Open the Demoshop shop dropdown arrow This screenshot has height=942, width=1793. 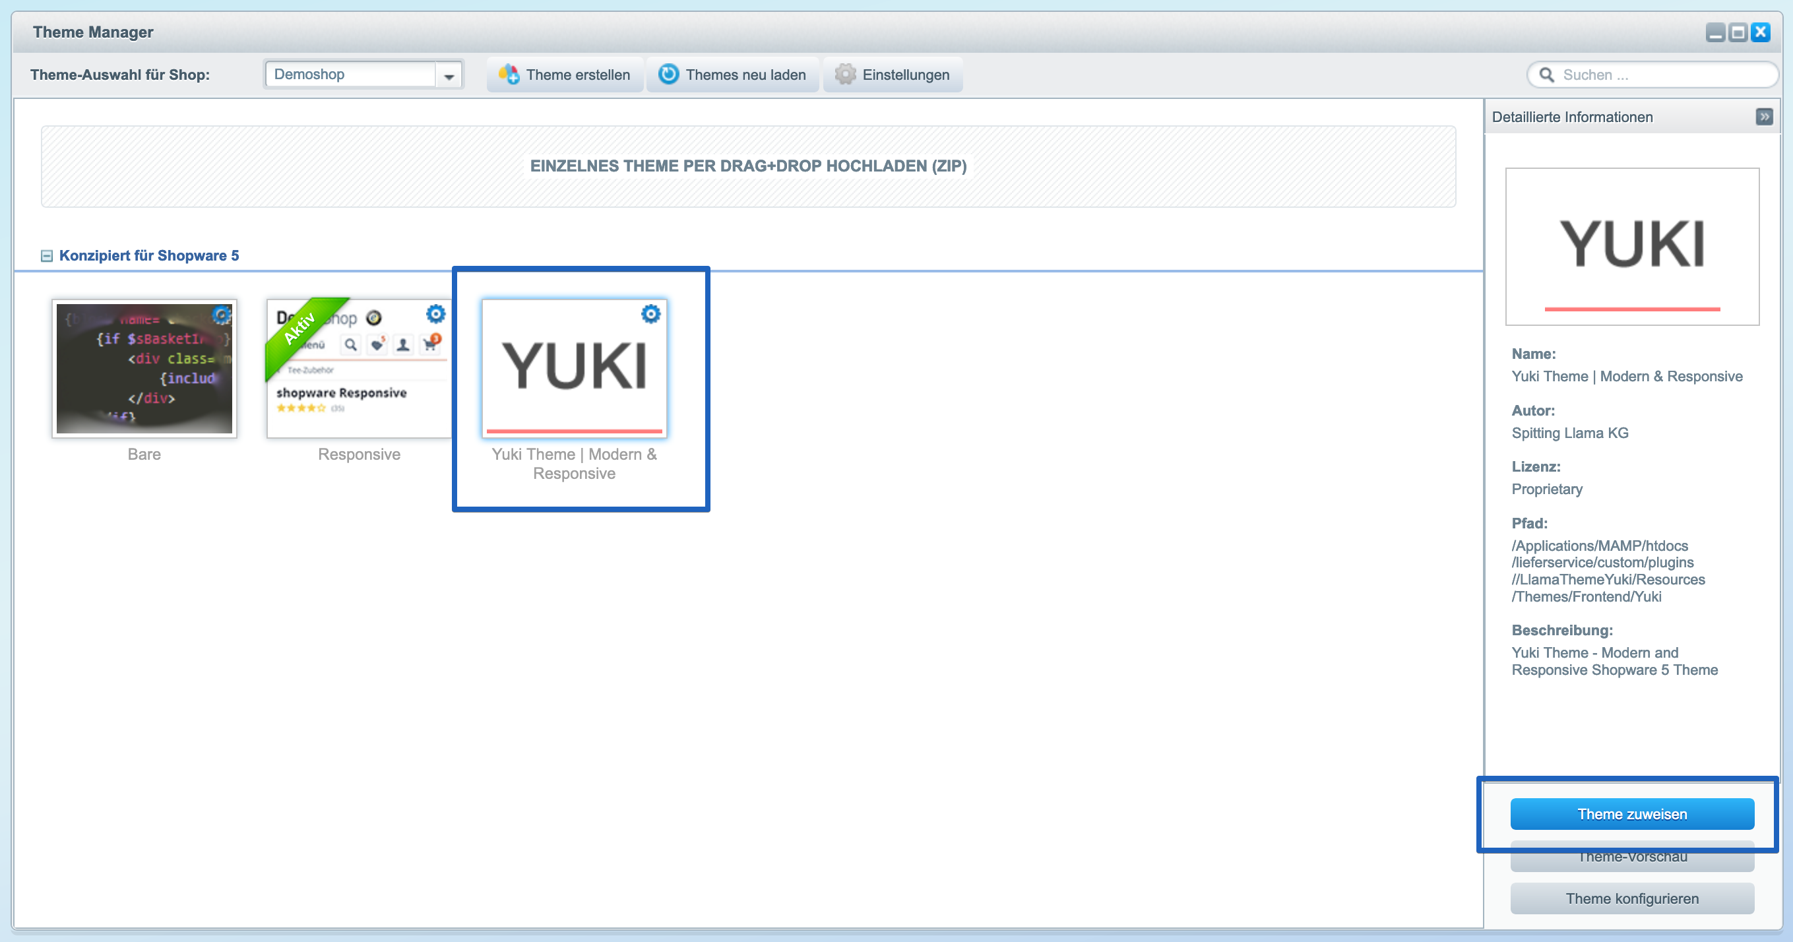[450, 75]
